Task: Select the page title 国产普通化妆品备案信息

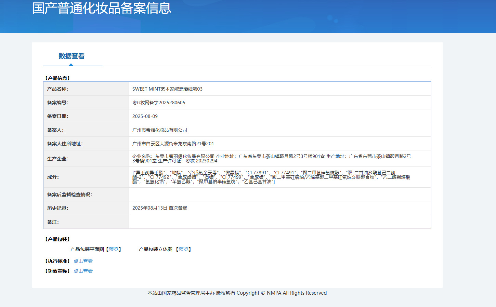Action: point(102,8)
